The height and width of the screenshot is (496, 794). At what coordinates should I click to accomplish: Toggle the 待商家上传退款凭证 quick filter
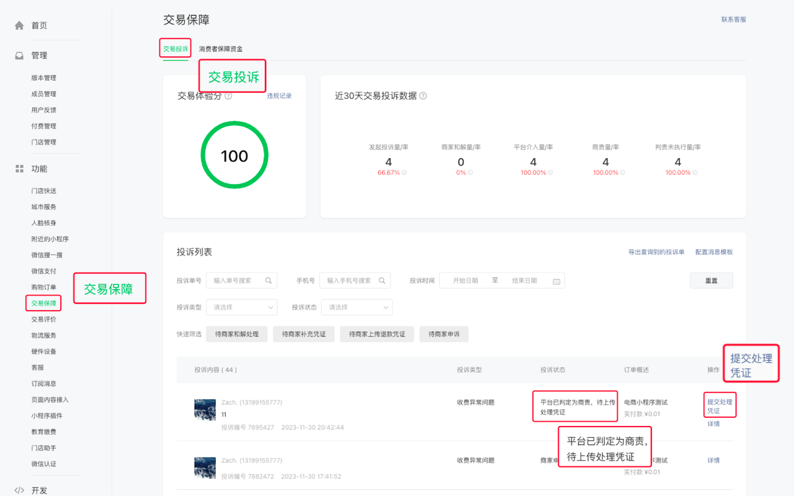(377, 334)
